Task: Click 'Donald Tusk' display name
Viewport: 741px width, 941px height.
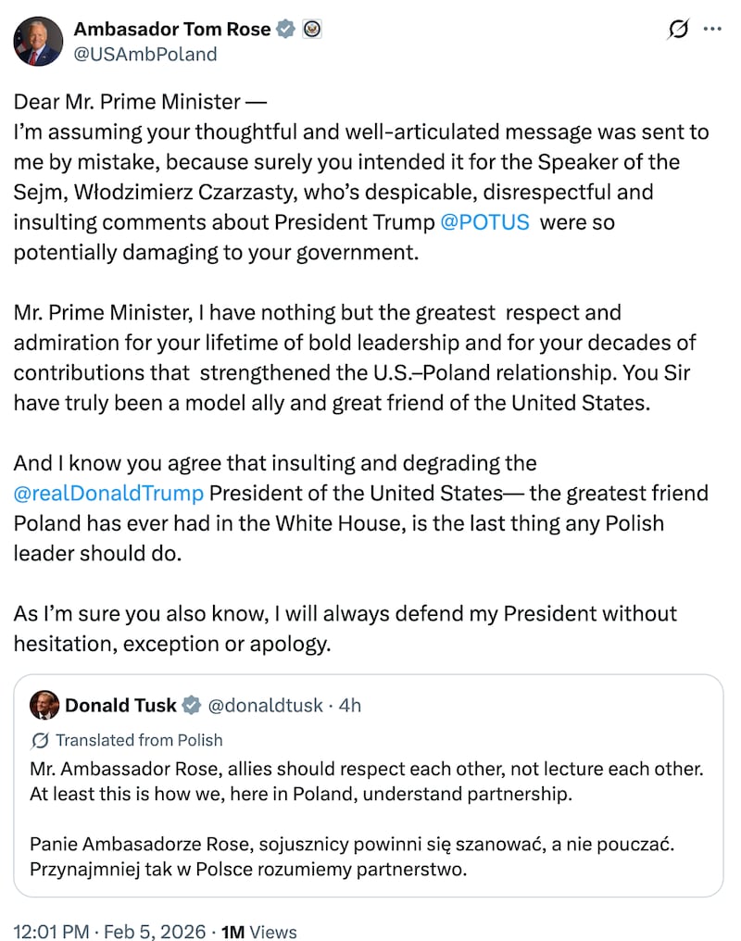Action: coord(120,705)
